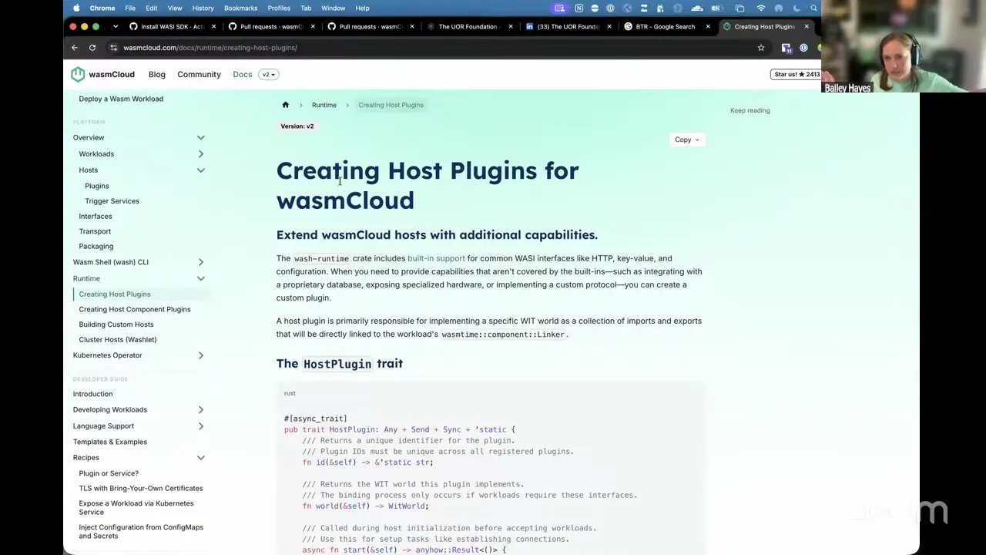Click the wasmCloud logo in the site header
Screen dimensions: 986x555
[x=102, y=75]
